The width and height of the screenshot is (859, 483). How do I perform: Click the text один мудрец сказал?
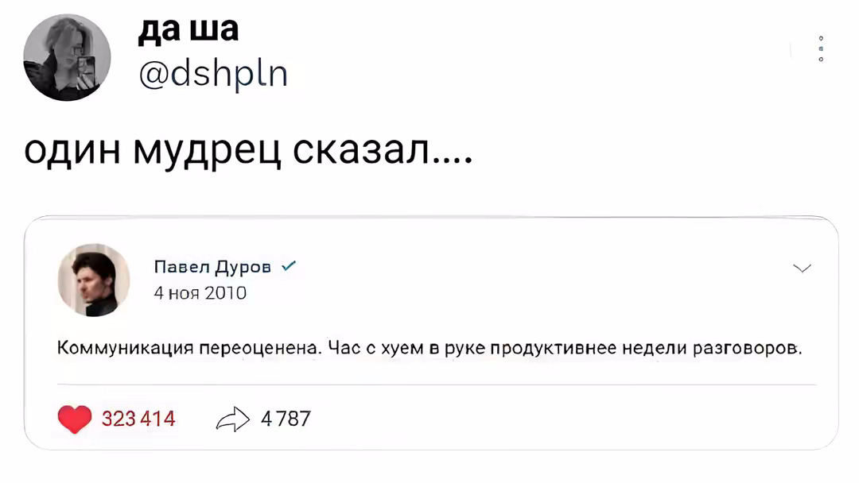point(248,149)
